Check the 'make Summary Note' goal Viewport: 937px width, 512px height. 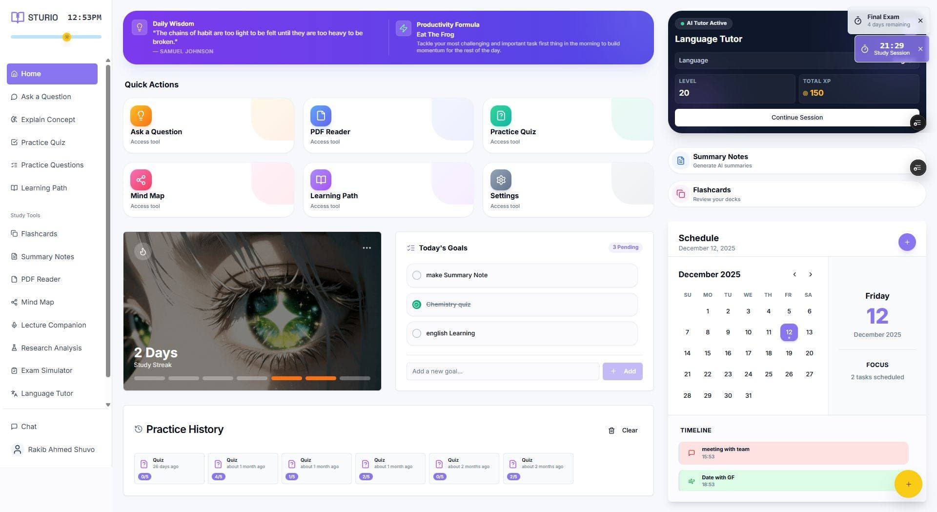pyautogui.click(x=417, y=275)
